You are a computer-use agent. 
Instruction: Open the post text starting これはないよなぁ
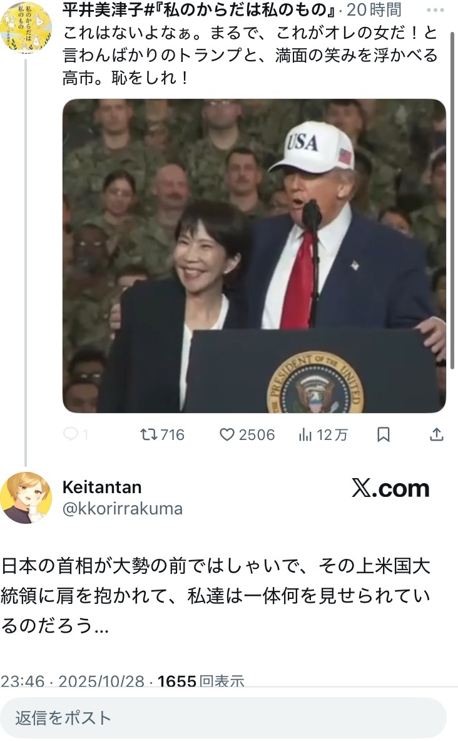250,55
